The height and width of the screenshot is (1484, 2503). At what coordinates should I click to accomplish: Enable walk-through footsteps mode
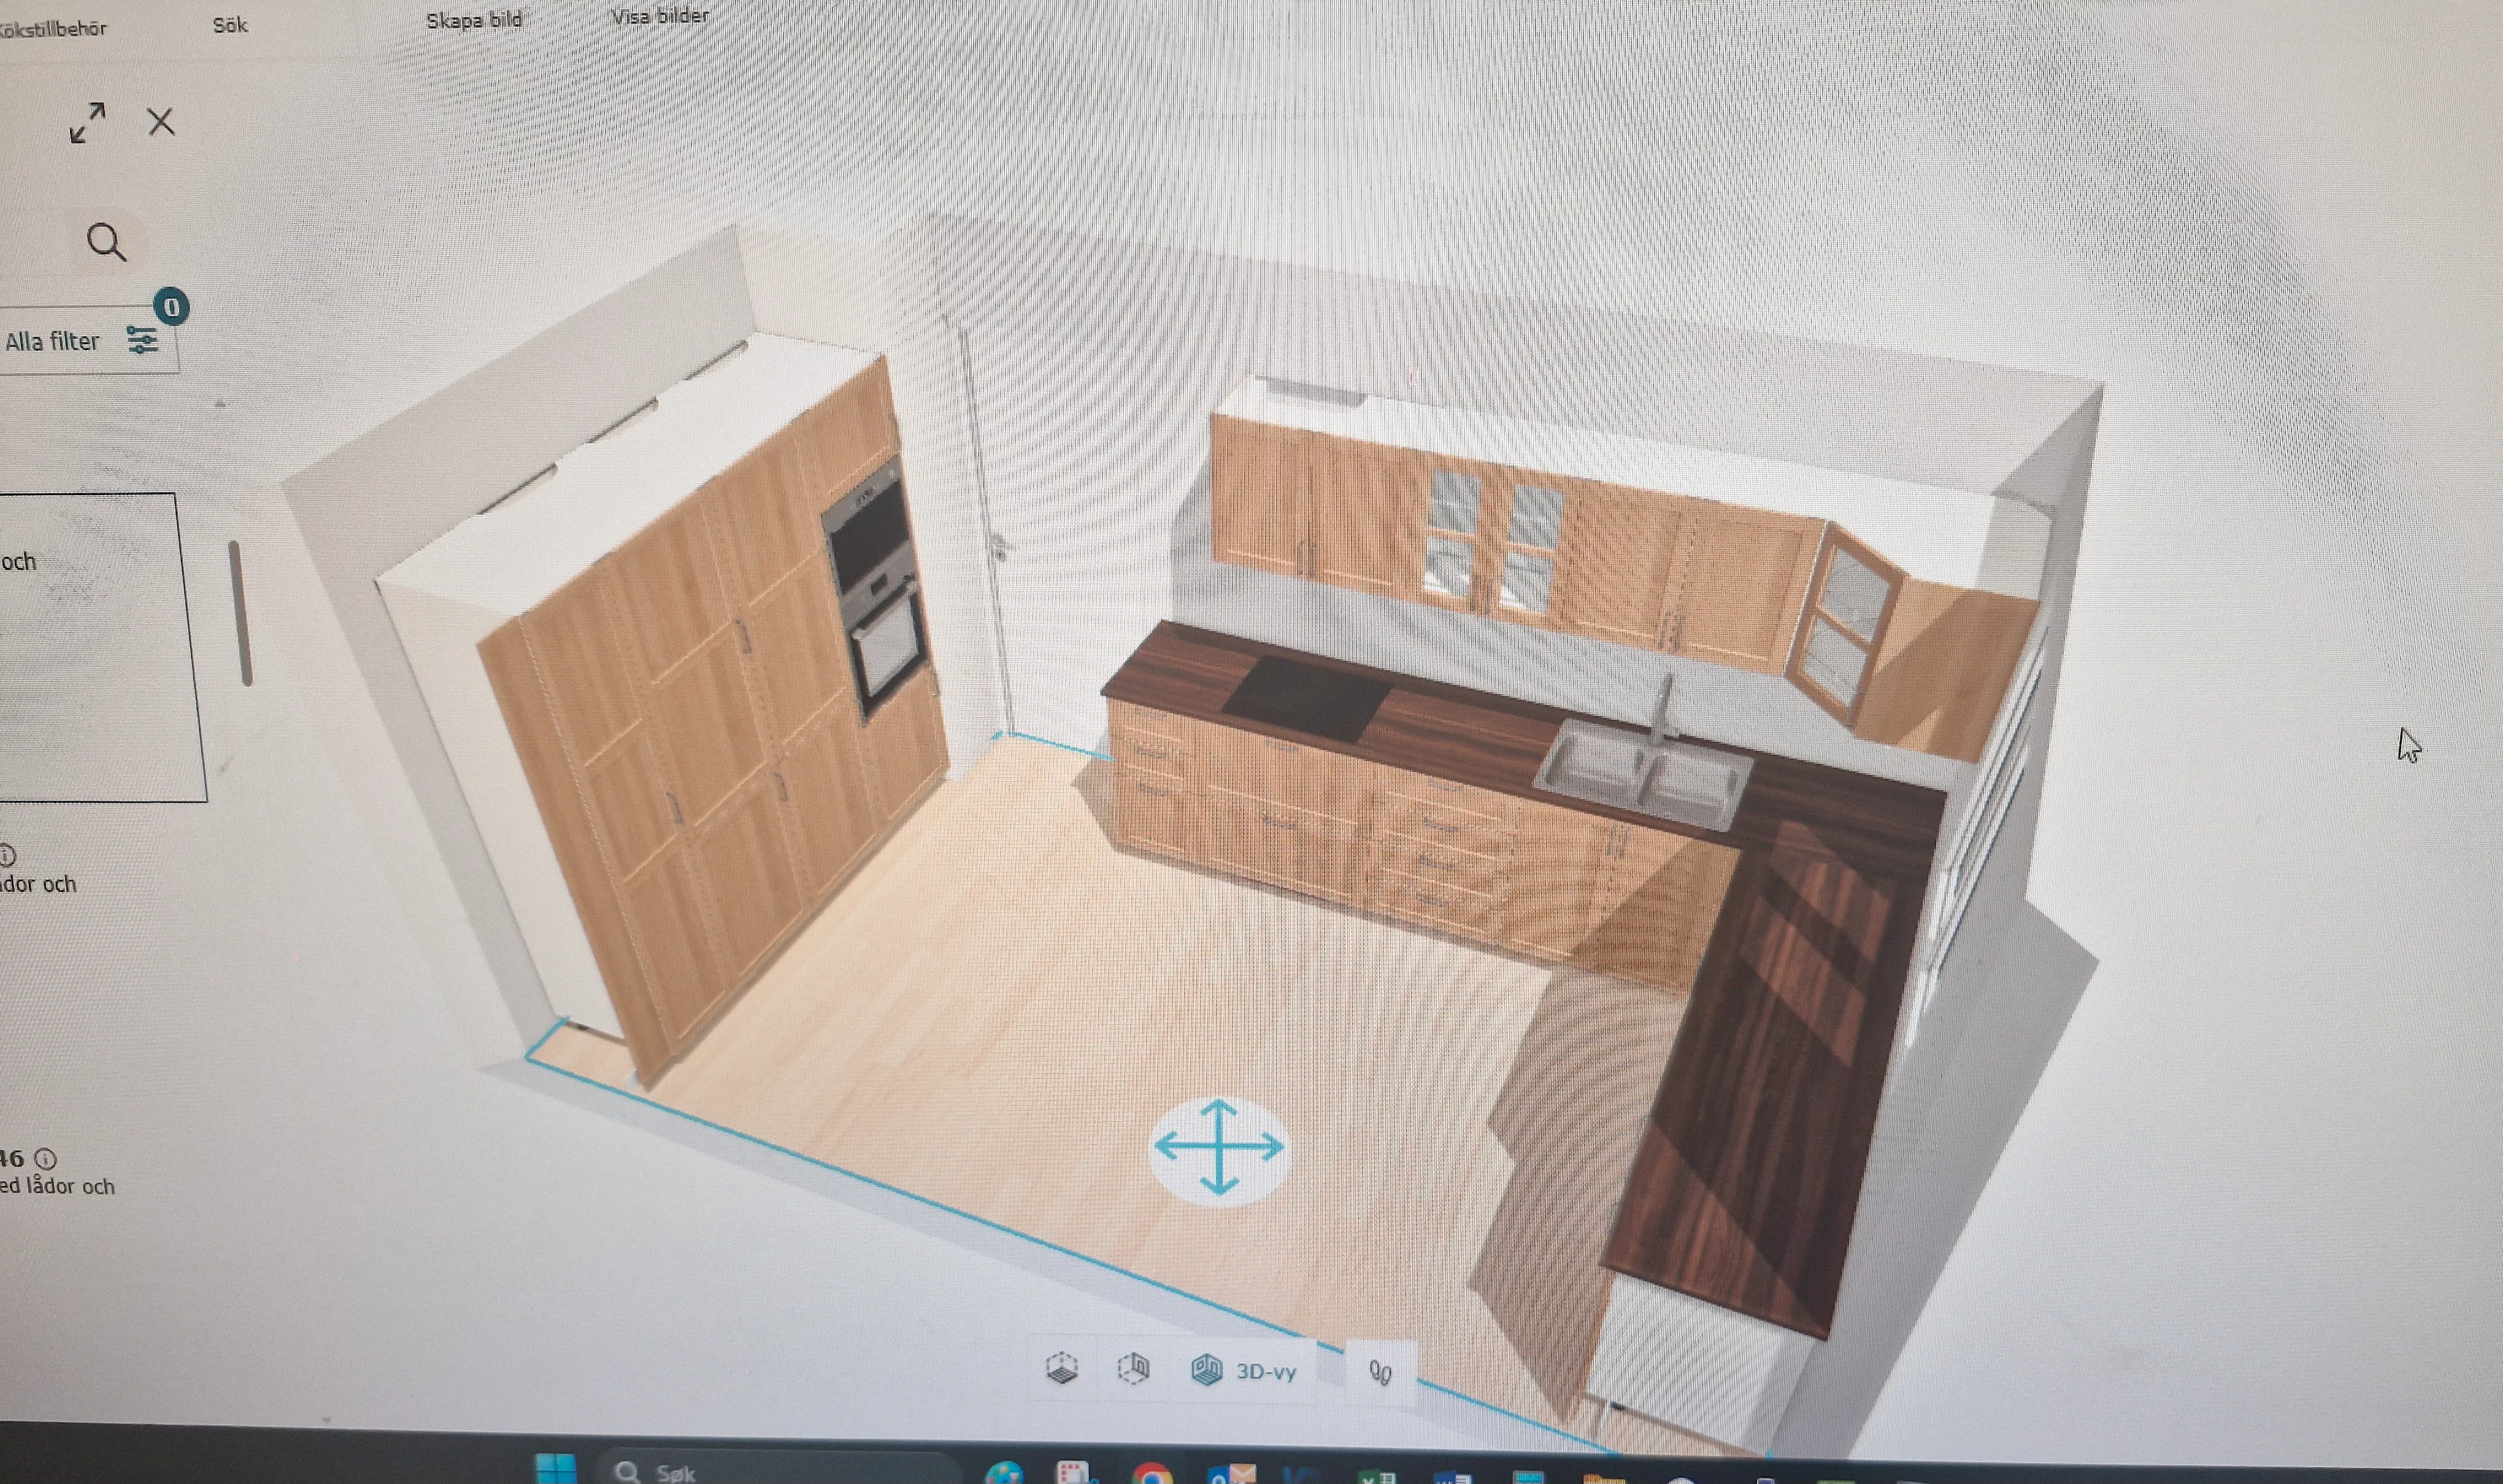pos(1380,1372)
